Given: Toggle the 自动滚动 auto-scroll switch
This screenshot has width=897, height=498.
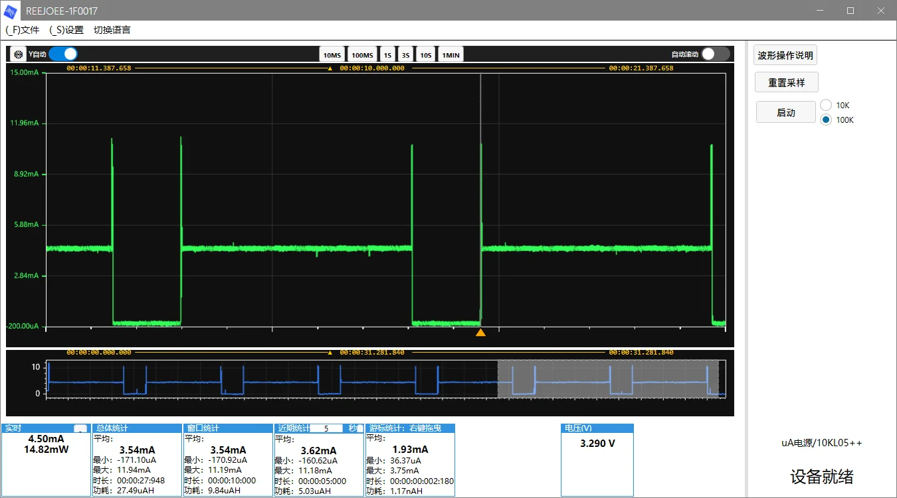Looking at the screenshot, I should click(x=716, y=54).
